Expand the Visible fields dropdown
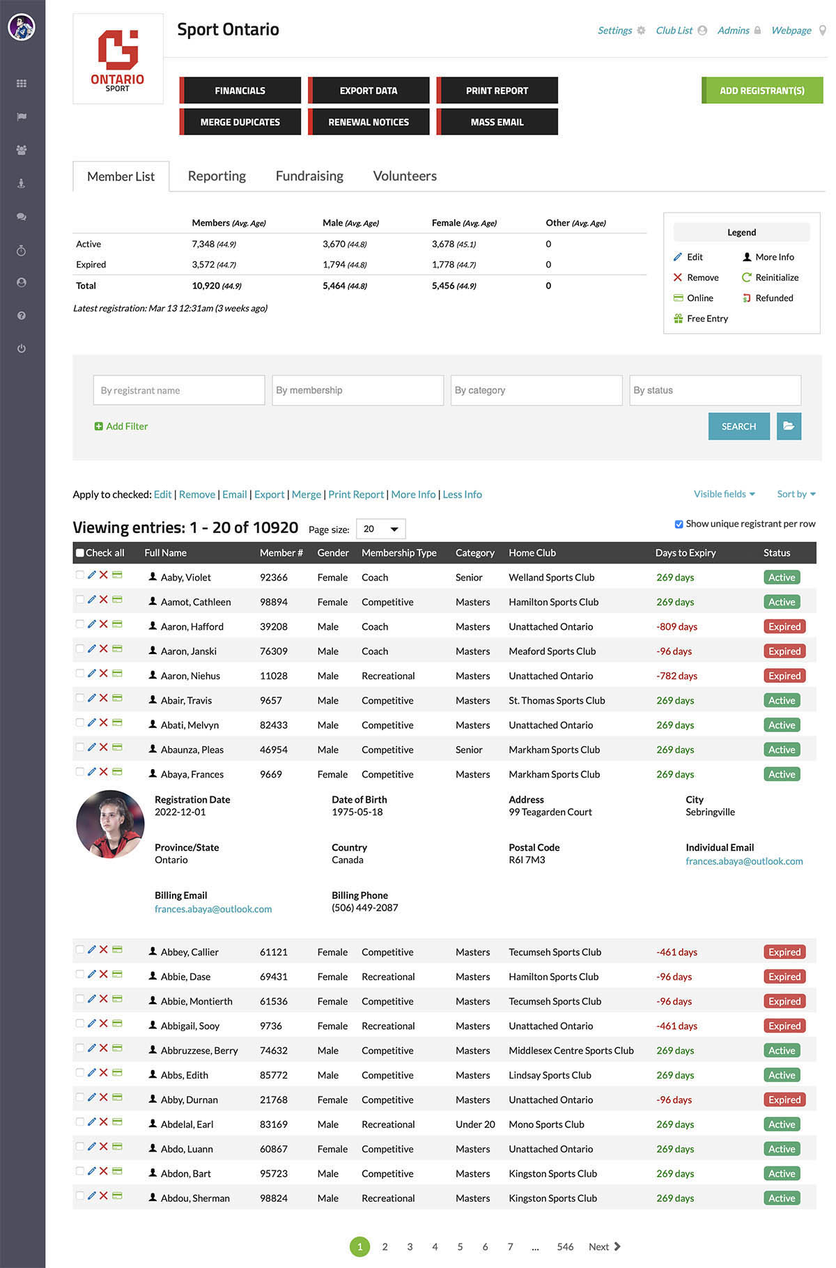This screenshot has height=1268, width=836. [x=724, y=494]
